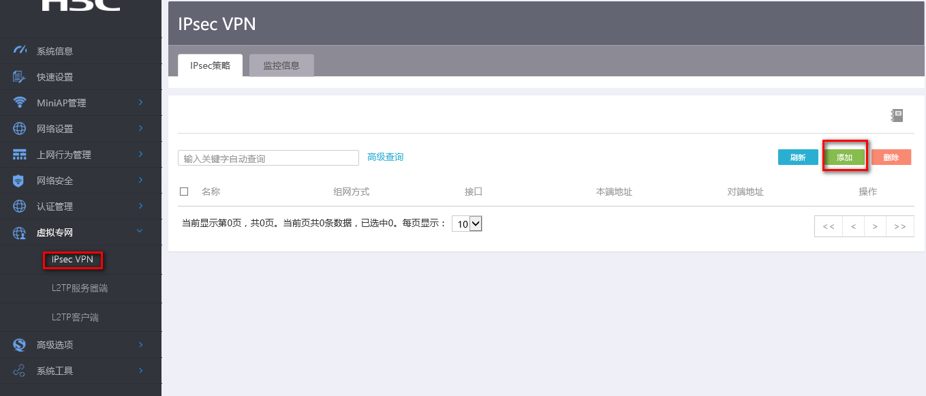This screenshot has height=396, width=926.
Task: Click the 快速设置 sidebar icon
Action: (x=20, y=77)
